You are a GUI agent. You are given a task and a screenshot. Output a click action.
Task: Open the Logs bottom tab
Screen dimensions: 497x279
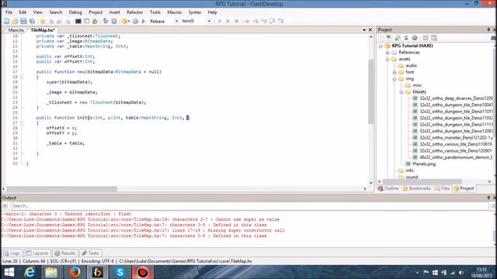pos(12,253)
